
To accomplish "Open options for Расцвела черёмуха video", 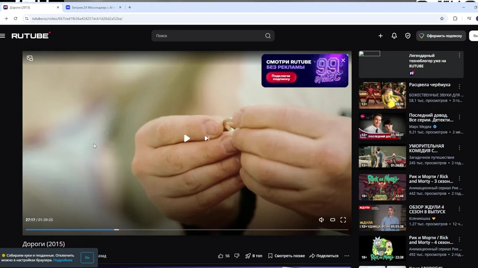I will tap(459, 86).
